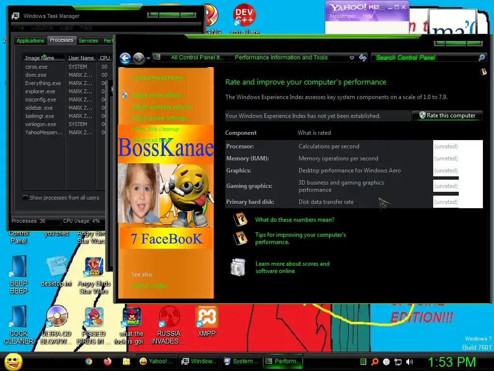Select the XMPP desktop icon
This screenshot has width=494, height=371.
(x=206, y=321)
